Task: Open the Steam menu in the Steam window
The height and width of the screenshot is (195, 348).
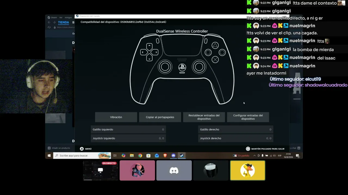Action: point(54,18)
